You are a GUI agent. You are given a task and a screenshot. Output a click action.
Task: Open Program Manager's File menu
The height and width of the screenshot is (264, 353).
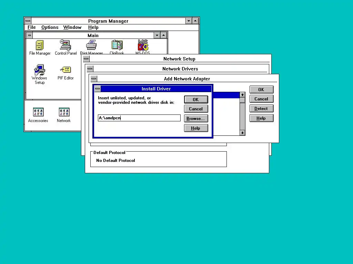pyautogui.click(x=31, y=27)
